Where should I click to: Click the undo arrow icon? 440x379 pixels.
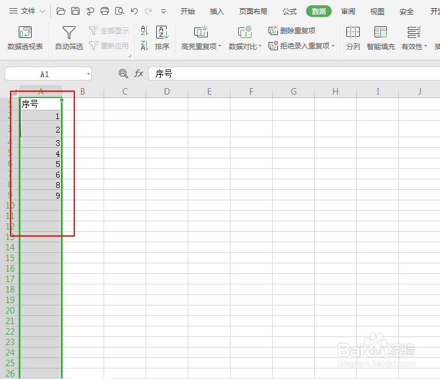click(134, 11)
